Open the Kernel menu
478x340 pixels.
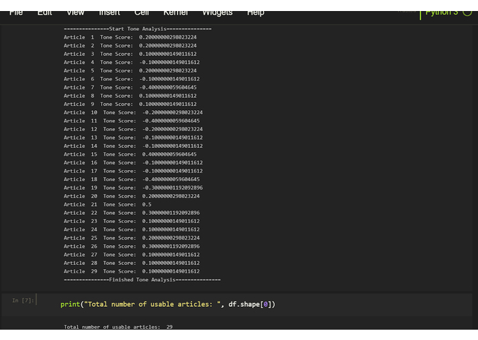point(175,13)
